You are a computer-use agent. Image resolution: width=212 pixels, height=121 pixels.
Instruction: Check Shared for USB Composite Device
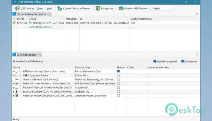(x=118, y=75)
